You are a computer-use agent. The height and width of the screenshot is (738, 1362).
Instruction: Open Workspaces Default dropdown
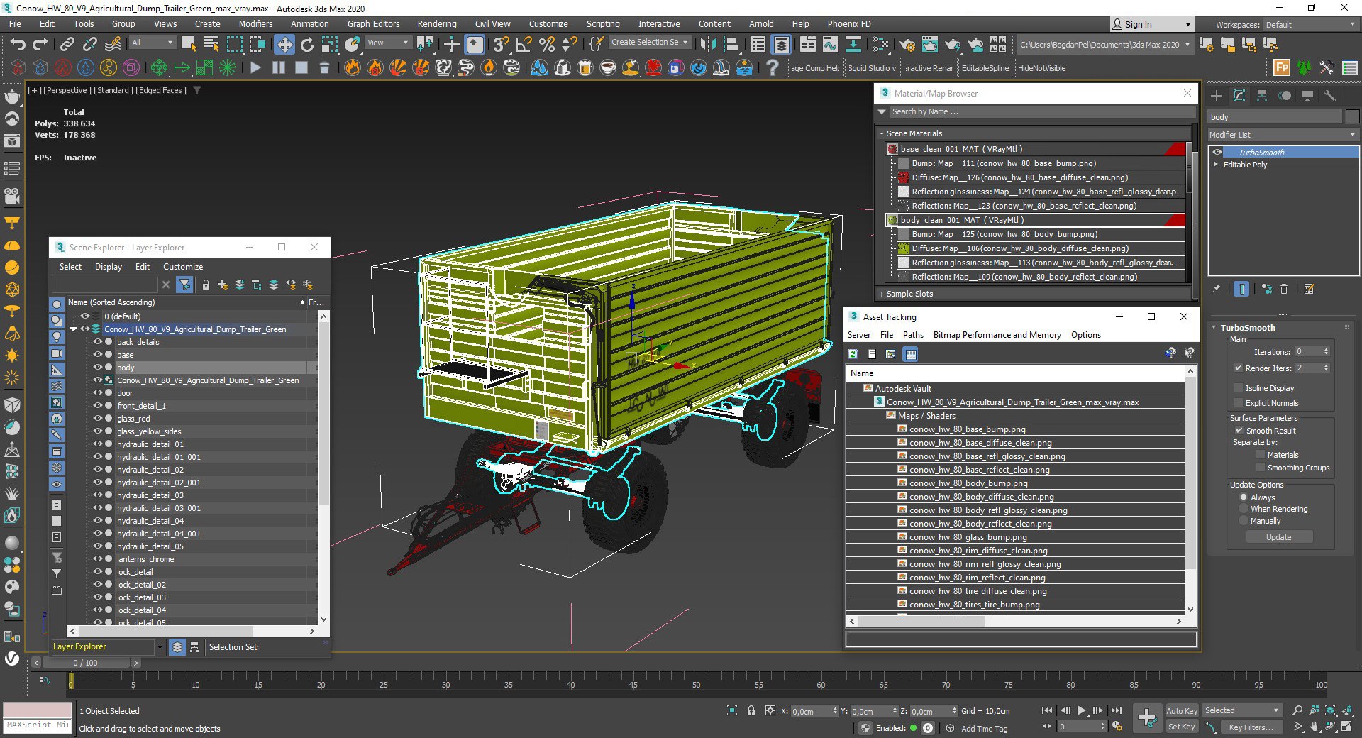pos(1310,25)
